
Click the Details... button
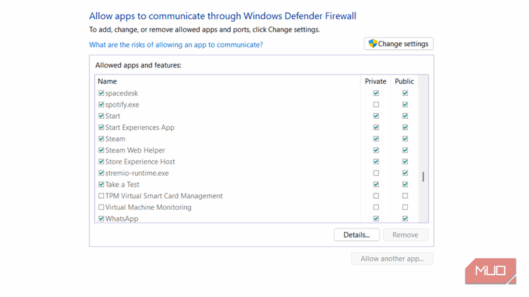356,235
